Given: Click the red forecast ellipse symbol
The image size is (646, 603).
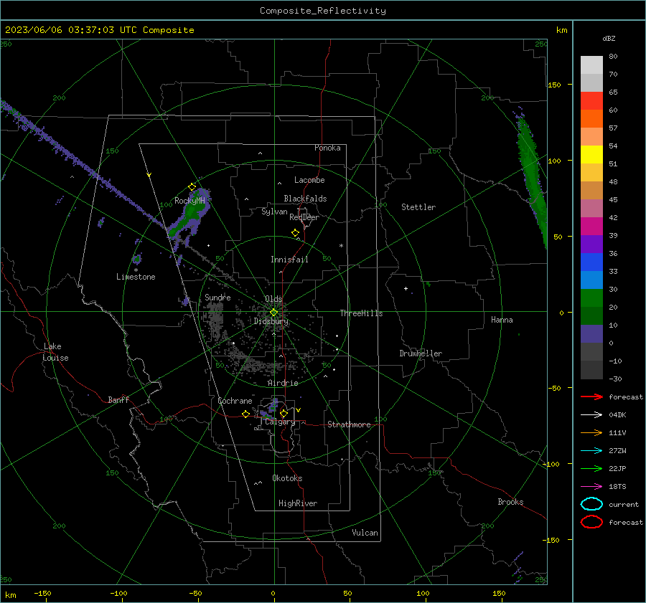Looking at the screenshot, I should (591, 522).
